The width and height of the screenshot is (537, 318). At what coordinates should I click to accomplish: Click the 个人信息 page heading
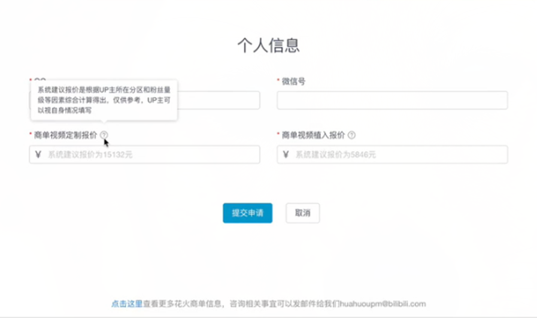coord(268,46)
